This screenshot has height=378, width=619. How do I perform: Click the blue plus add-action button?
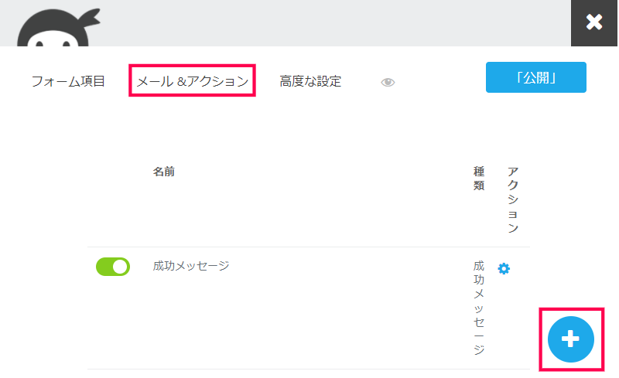[x=570, y=339]
